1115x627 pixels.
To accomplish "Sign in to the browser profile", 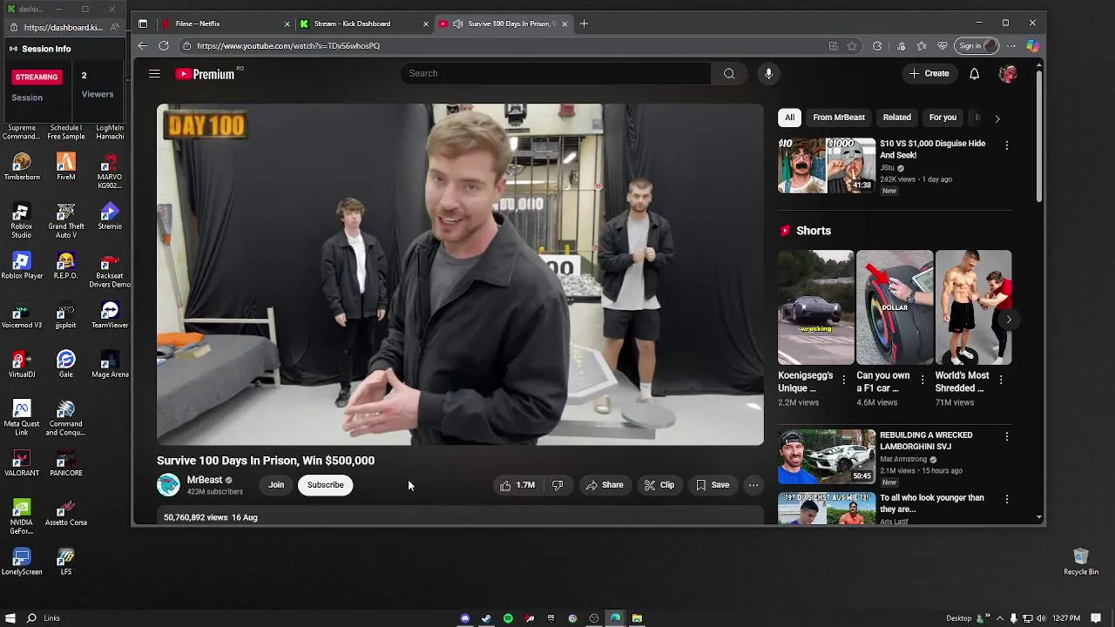I will (x=976, y=46).
